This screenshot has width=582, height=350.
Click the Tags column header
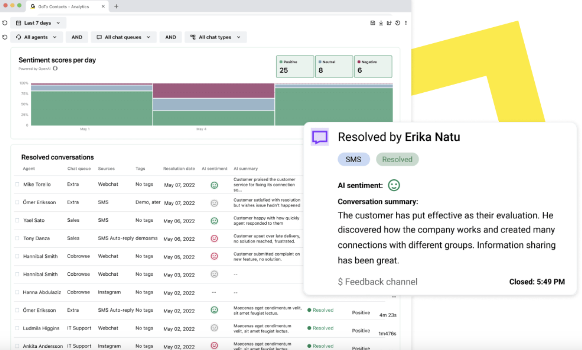140,169
